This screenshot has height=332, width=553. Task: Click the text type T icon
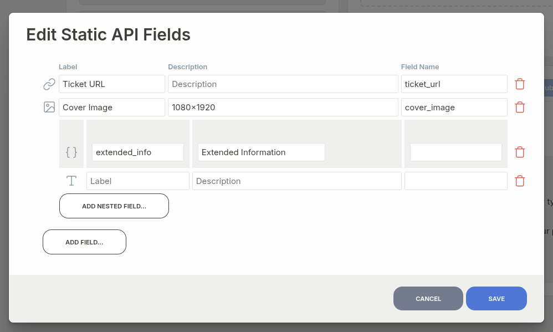(71, 181)
